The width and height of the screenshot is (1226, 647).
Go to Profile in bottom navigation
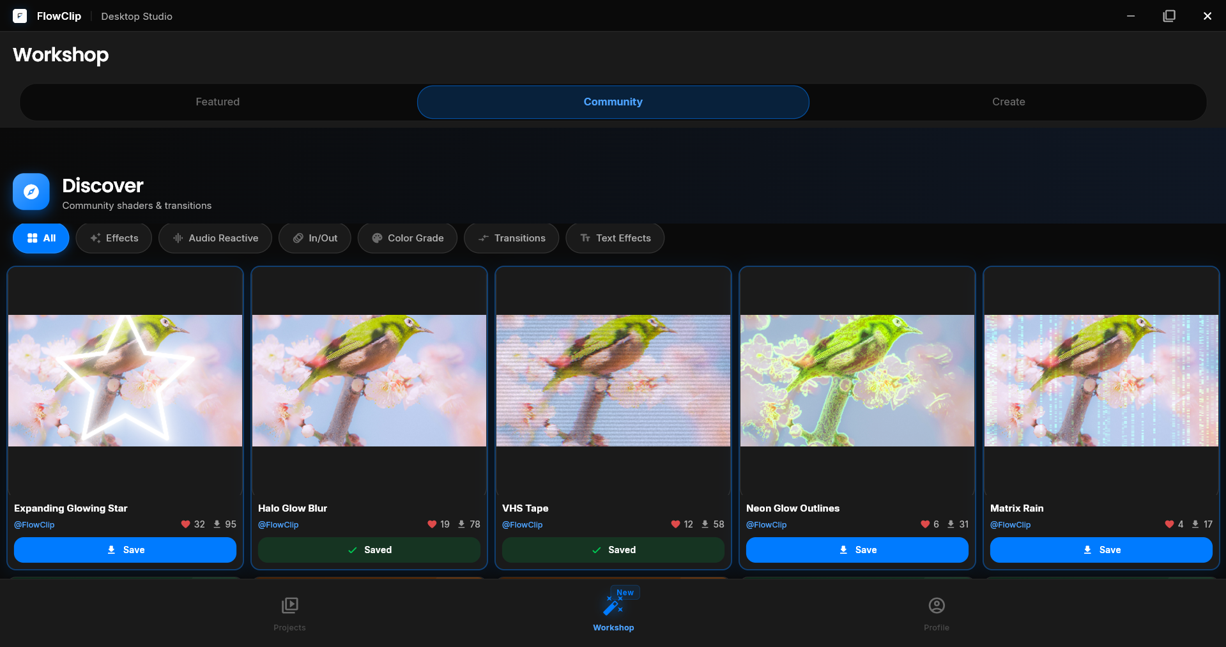click(x=937, y=614)
